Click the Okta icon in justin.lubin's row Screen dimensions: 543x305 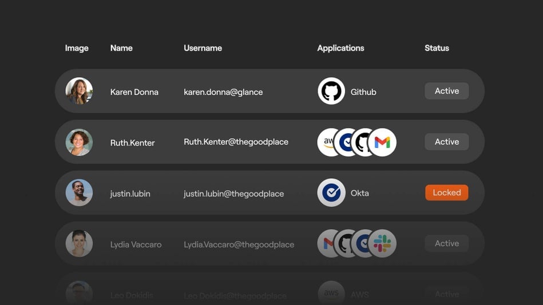[331, 193]
